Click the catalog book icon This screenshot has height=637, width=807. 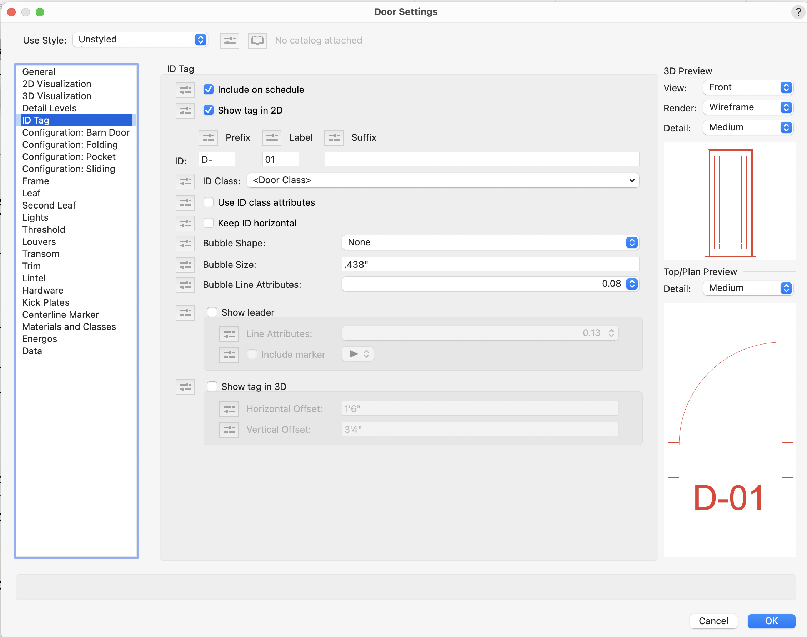click(x=257, y=40)
